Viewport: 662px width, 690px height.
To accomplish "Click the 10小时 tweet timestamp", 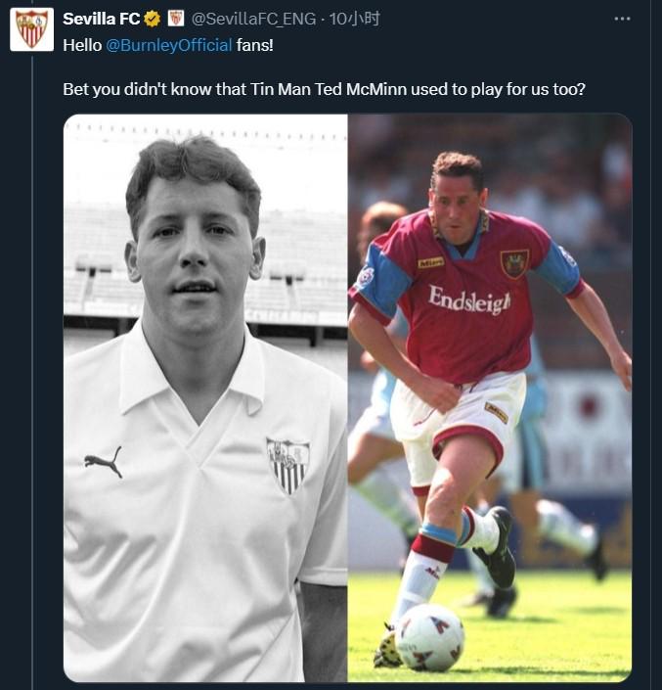I will [355, 19].
